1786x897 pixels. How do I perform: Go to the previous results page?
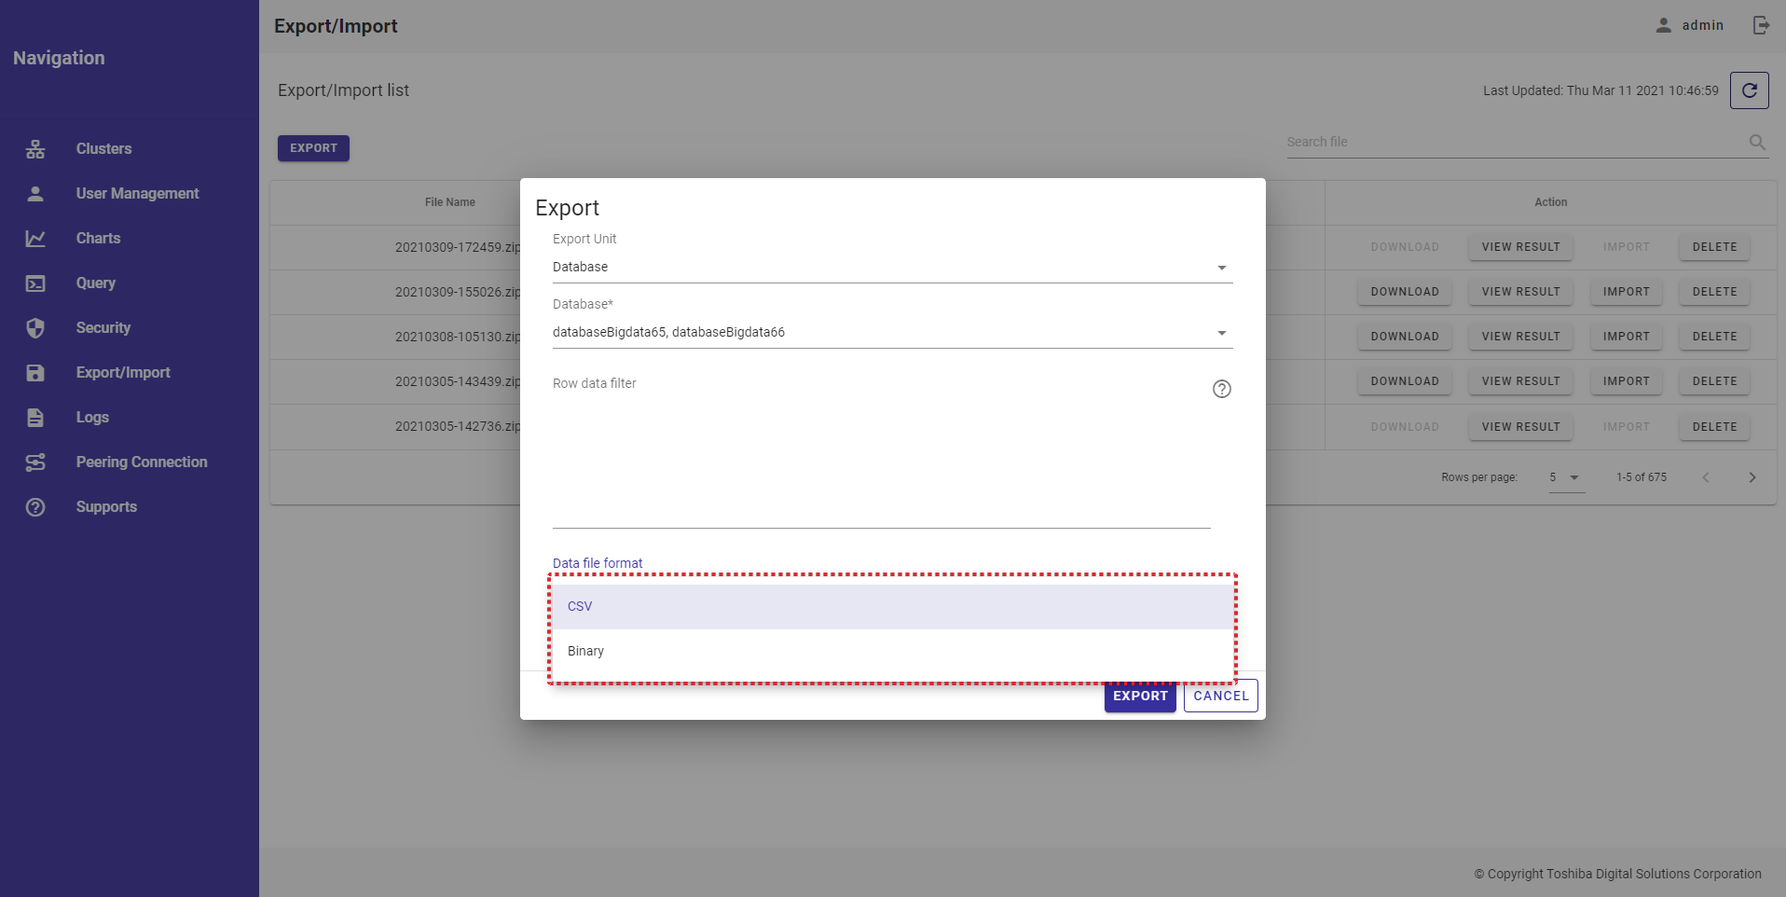point(1706,477)
